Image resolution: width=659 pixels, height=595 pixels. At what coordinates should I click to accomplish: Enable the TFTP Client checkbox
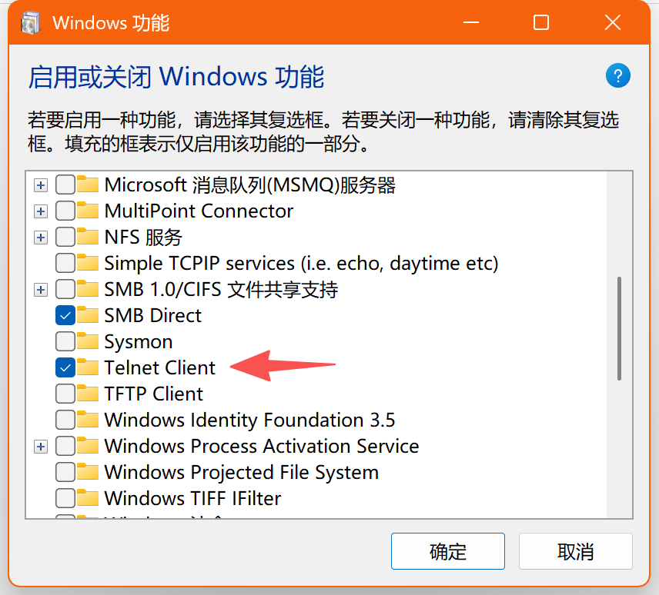tap(65, 394)
